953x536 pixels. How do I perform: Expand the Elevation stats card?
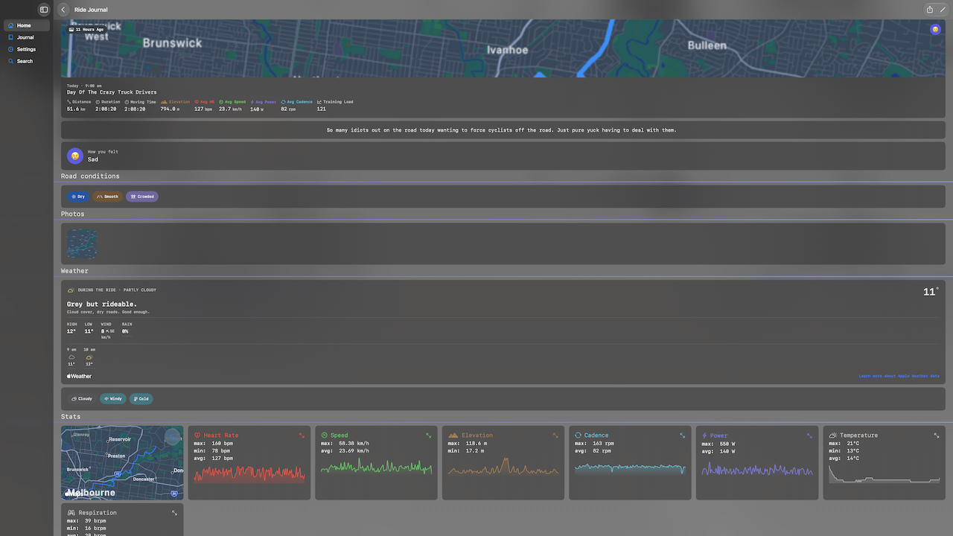pyautogui.click(x=555, y=435)
